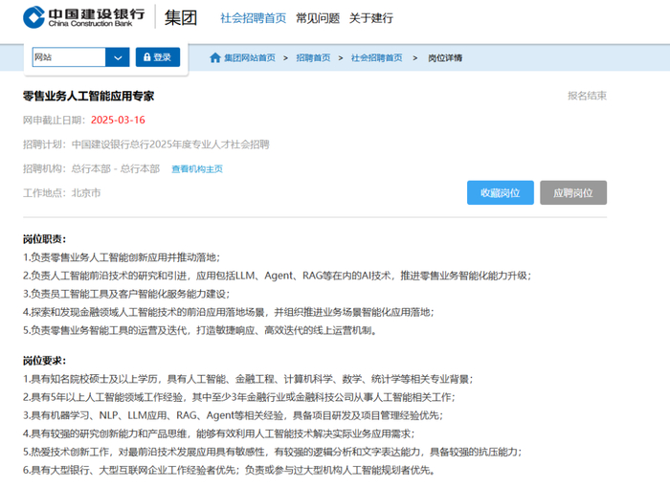Viewport: 670px width, 488px height.
Task: Open the 查看机构主页 link
Action: pos(197,169)
